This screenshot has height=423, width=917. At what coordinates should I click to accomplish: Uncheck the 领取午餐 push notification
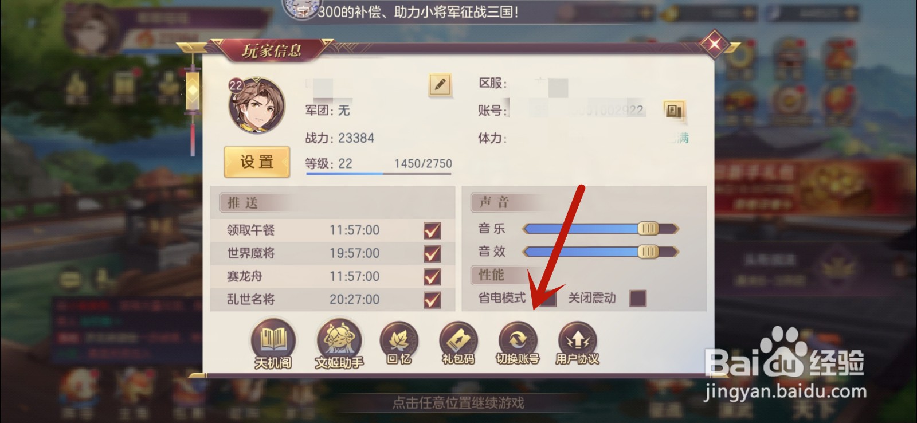[432, 230]
